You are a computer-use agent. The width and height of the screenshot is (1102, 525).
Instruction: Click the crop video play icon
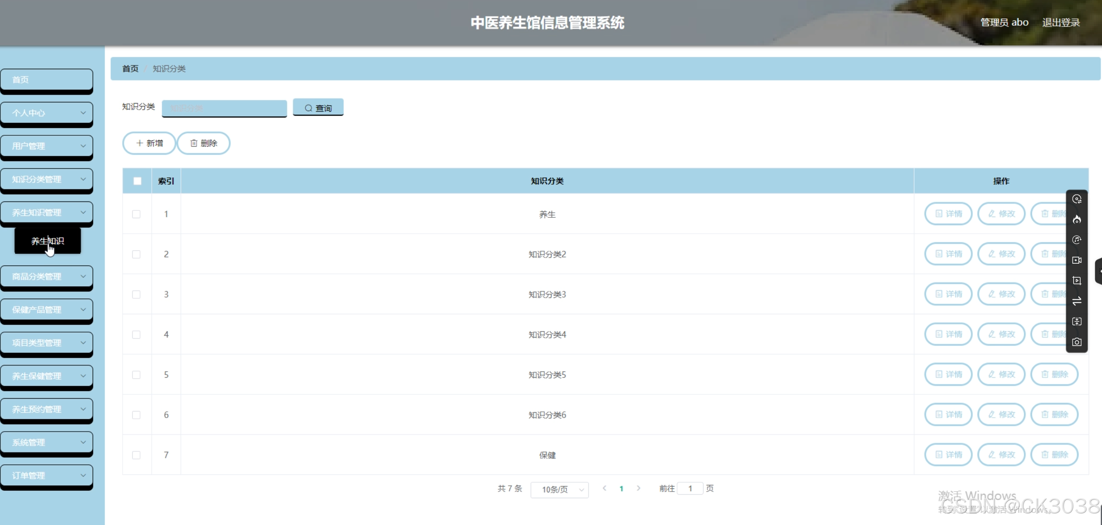coord(1077,280)
